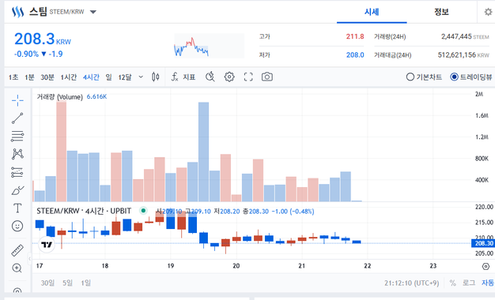495x300 pixels.
Task: Open candlestick chart type selector
Action: [x=155, y=77]
